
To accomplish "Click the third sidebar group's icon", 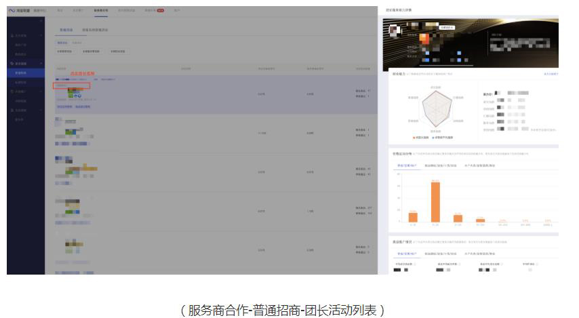I will (x=12, y=91).
